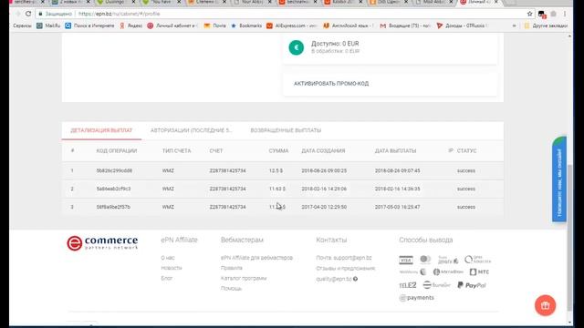Click the address bar URL
Viewport: 584px width, 328px height.
coord(119,14)
